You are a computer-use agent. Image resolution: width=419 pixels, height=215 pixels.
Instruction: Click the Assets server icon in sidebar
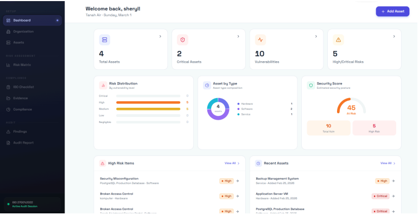click(x=8, y=43)
